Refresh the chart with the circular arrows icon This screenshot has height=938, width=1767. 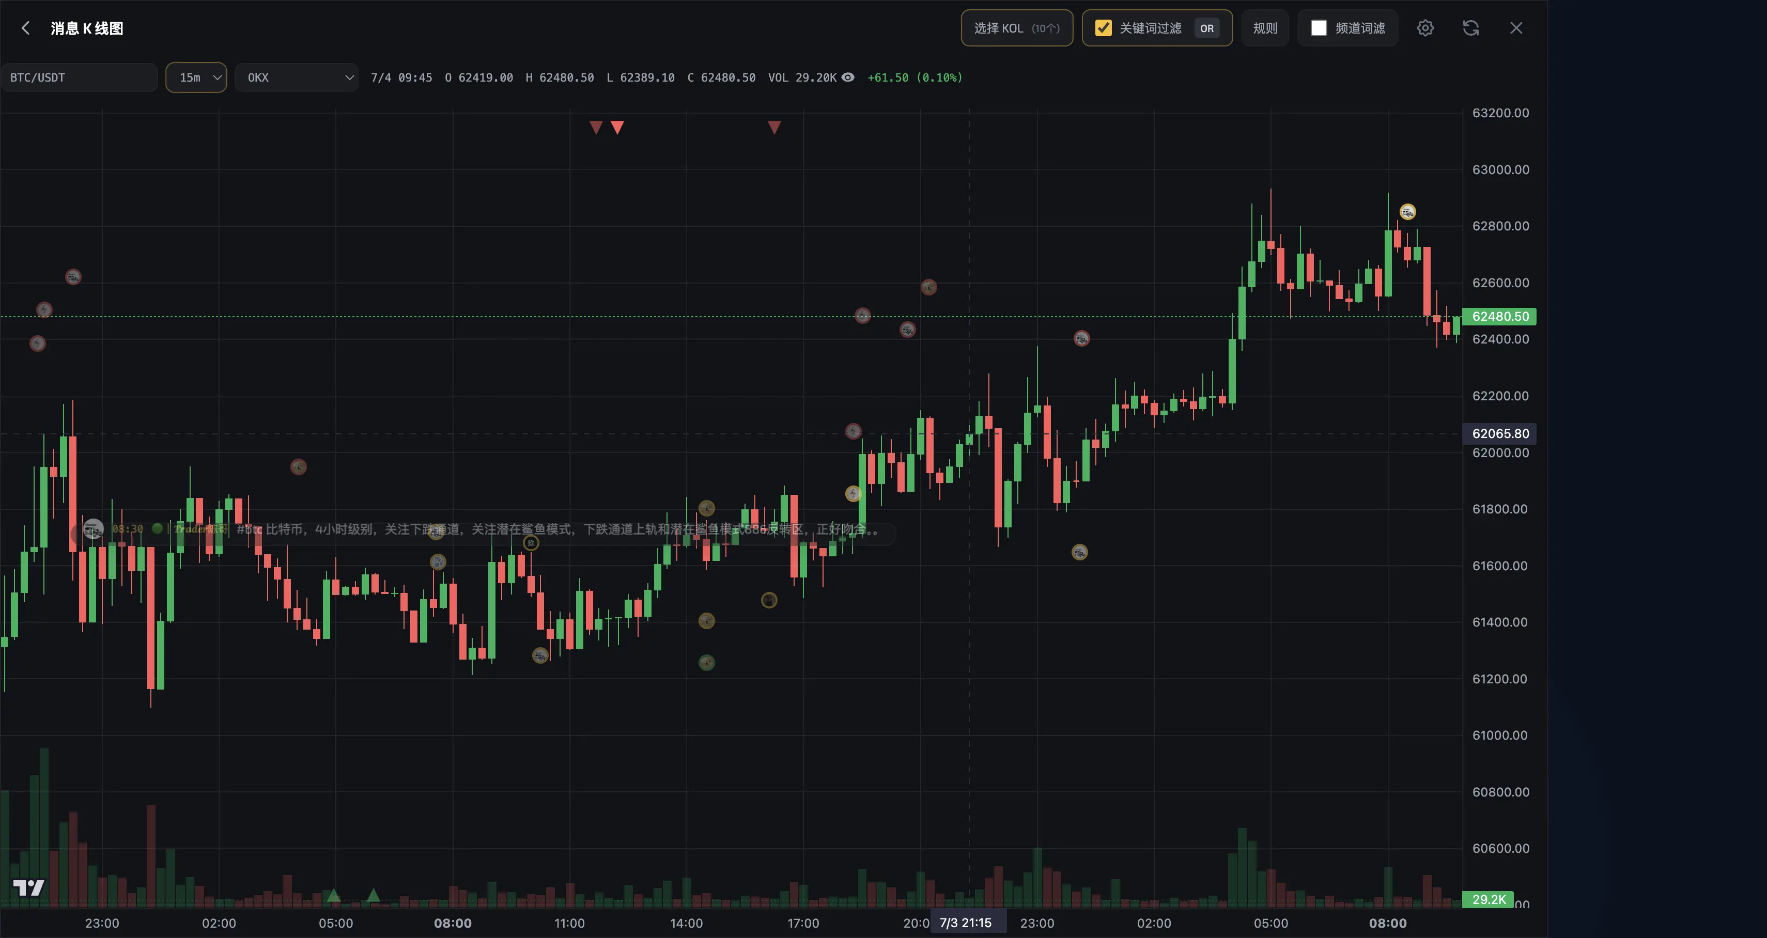click(1470, 28)
